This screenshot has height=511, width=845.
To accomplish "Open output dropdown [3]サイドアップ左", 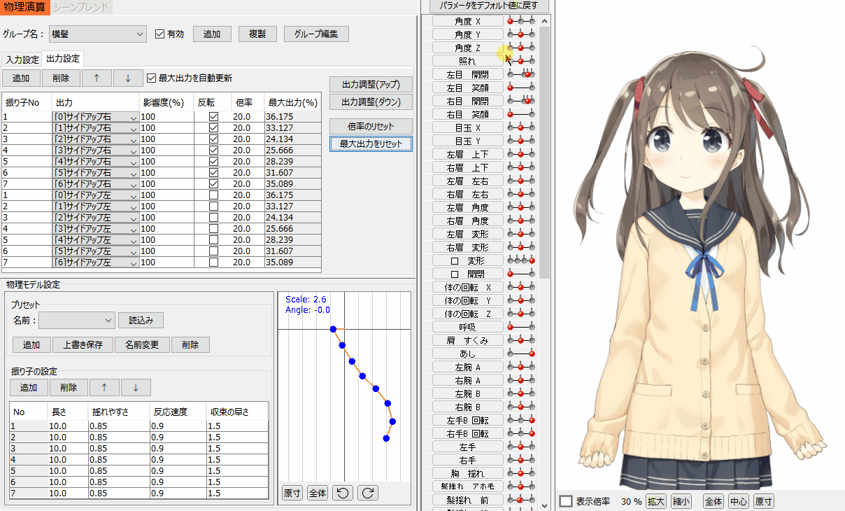I will tap(96, 228).
